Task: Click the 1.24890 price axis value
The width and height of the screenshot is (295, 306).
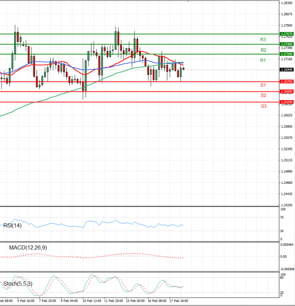Action: tap(287, 171)
